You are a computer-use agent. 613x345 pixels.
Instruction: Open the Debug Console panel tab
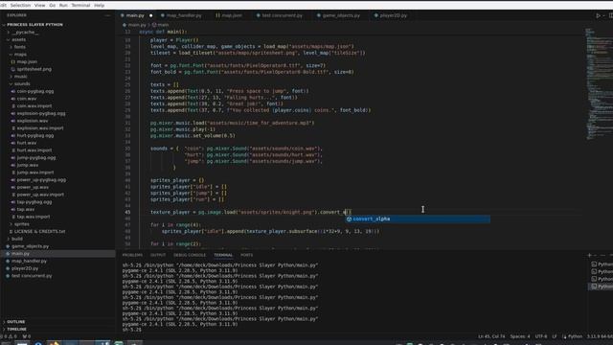[190, 255]
